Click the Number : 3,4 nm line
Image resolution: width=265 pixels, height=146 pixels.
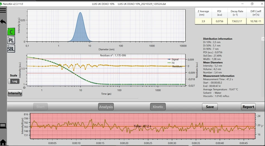click(x=212, y=72)
